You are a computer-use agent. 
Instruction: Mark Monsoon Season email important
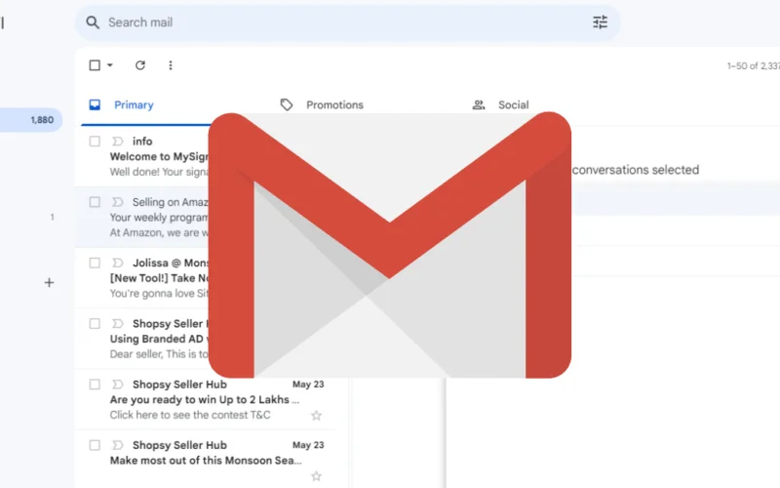coord(117,445)
